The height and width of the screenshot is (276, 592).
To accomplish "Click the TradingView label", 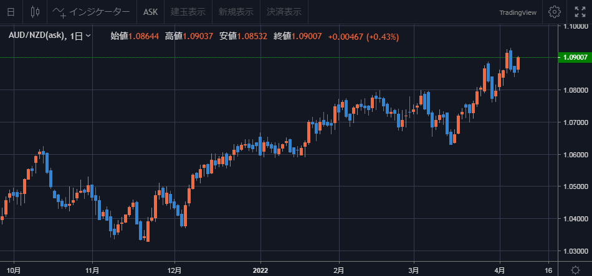I will tap(518, 12).
